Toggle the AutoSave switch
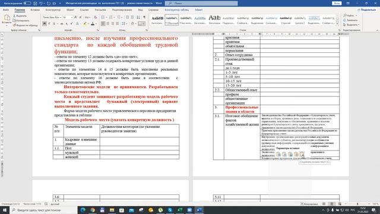 pos(27,3)
